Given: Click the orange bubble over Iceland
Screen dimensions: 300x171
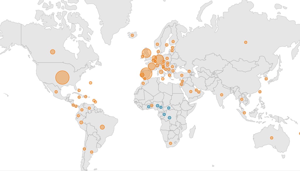Looking at the screenshot, I should [x=132, y=35].
